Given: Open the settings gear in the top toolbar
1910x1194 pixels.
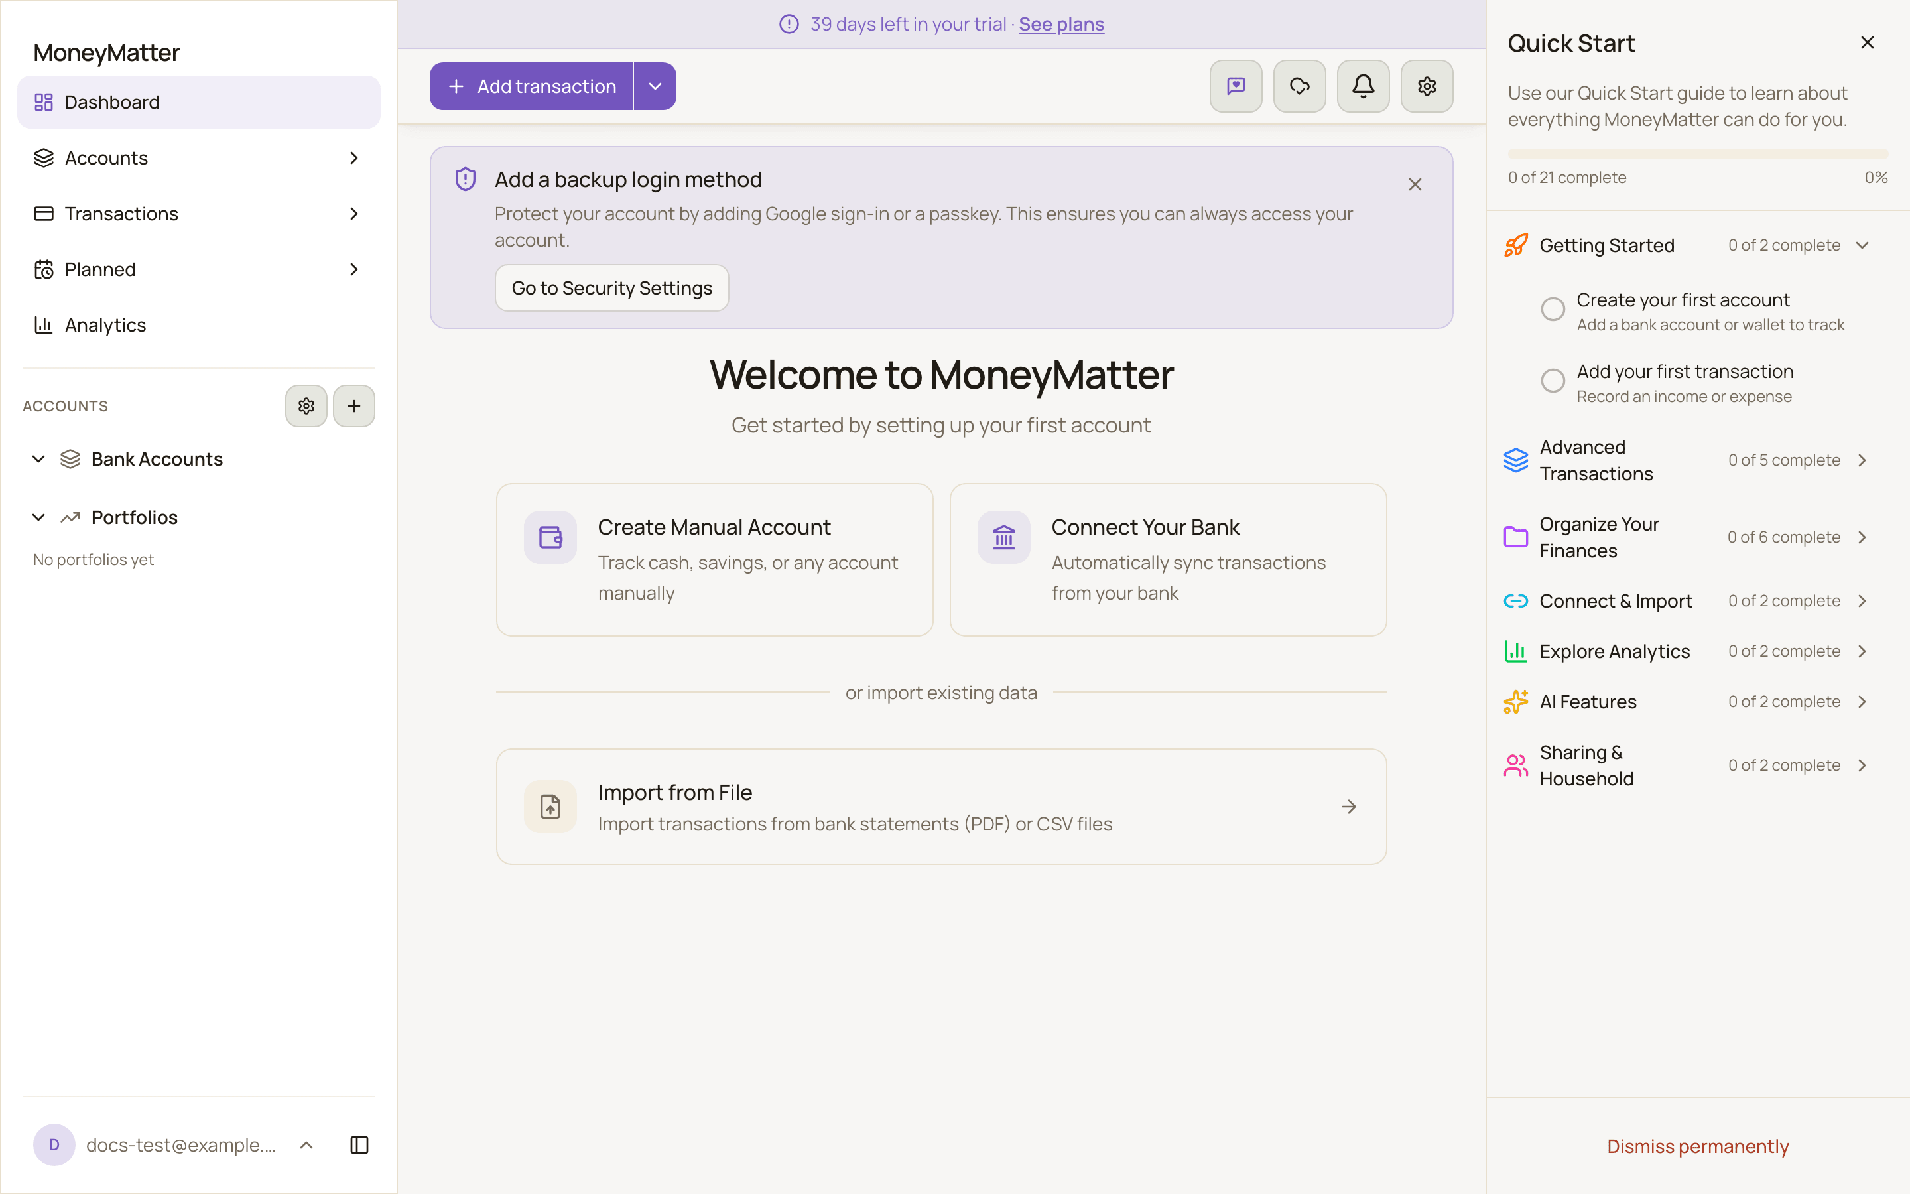Looking at the screenshot, I should 1426,86.
